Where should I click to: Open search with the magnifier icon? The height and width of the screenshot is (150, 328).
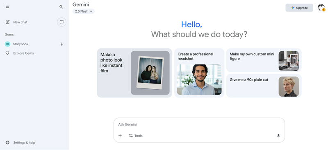pyautogui.click(x=61, y=7)
